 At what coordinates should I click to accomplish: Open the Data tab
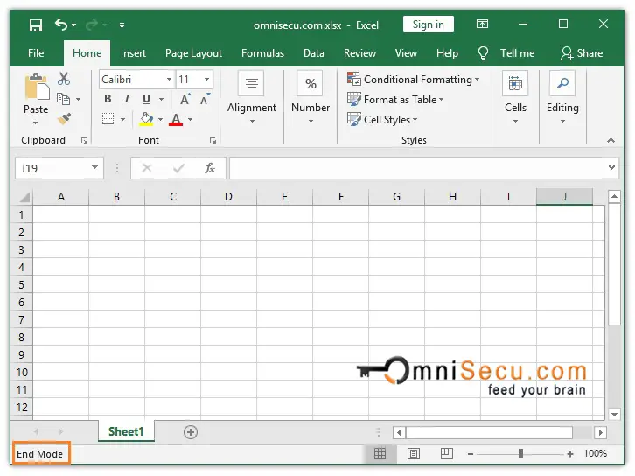coord(314,53)
